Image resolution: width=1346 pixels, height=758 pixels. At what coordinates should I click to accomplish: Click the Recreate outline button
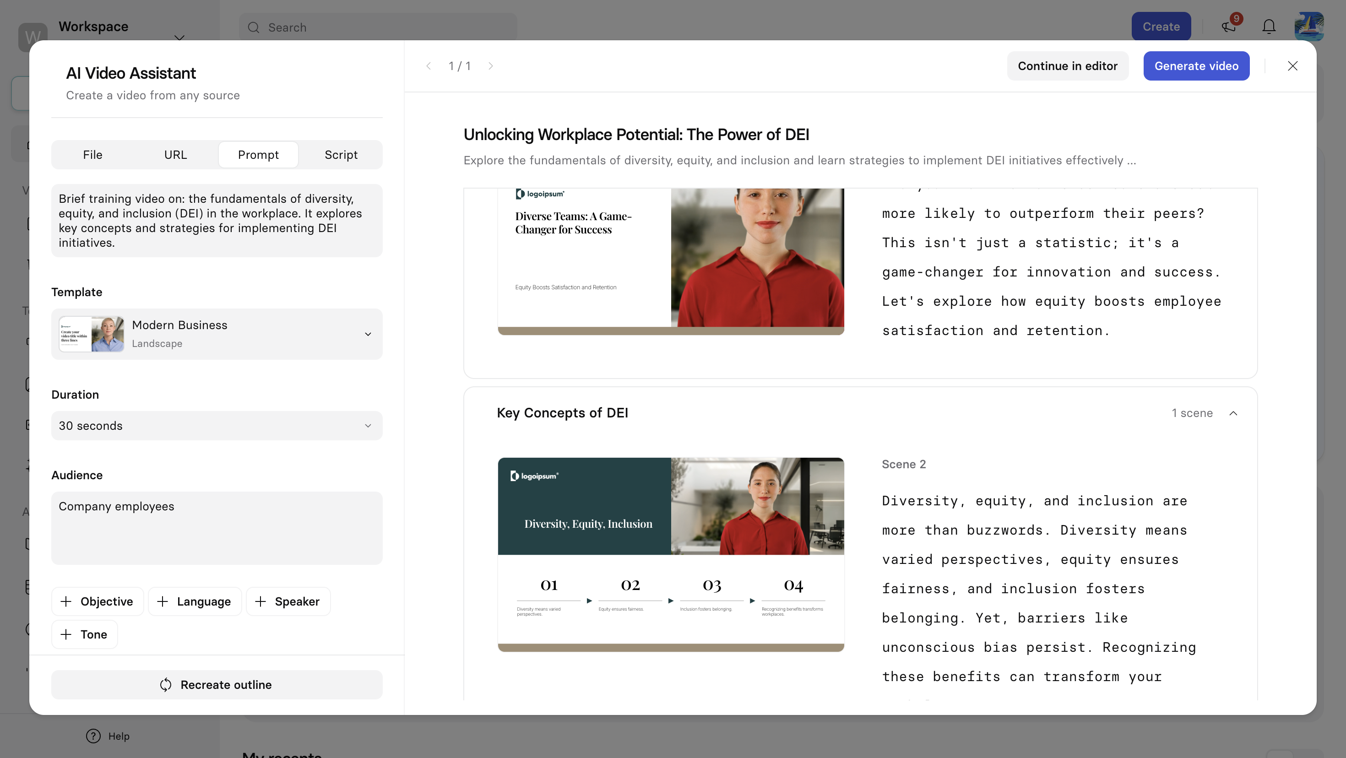coord(217,684)
